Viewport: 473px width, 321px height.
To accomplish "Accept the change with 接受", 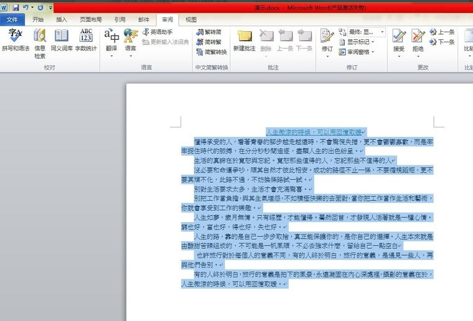I will pyautogui.click(x=399, y=39).
